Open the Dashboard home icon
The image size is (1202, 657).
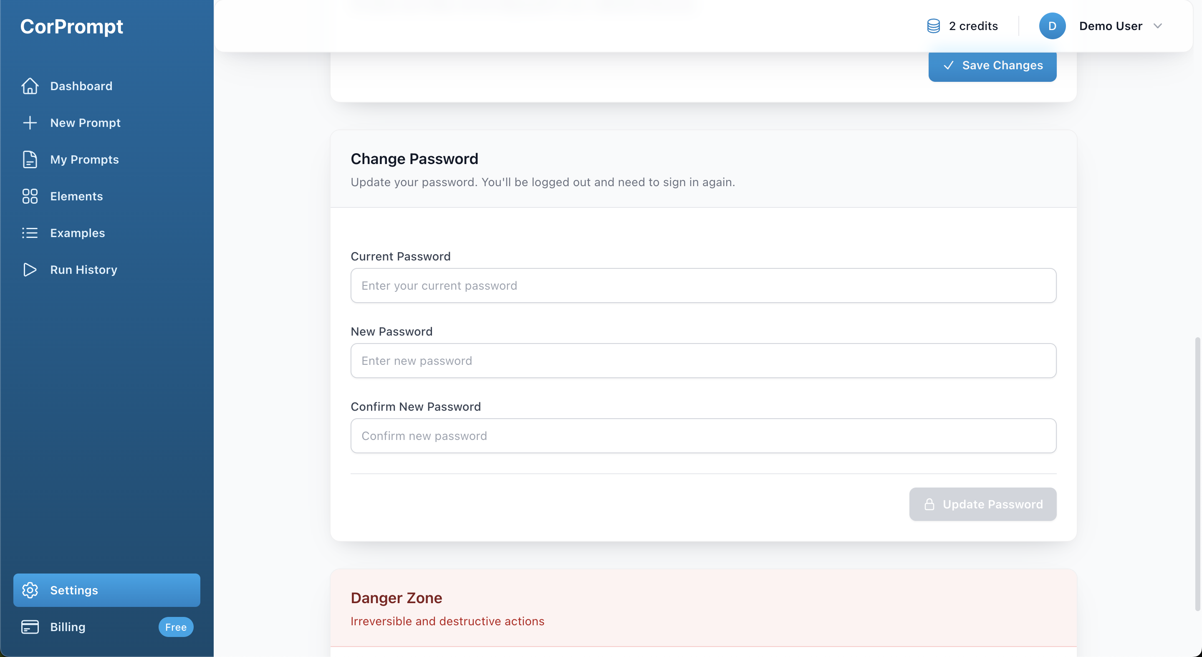30,86
